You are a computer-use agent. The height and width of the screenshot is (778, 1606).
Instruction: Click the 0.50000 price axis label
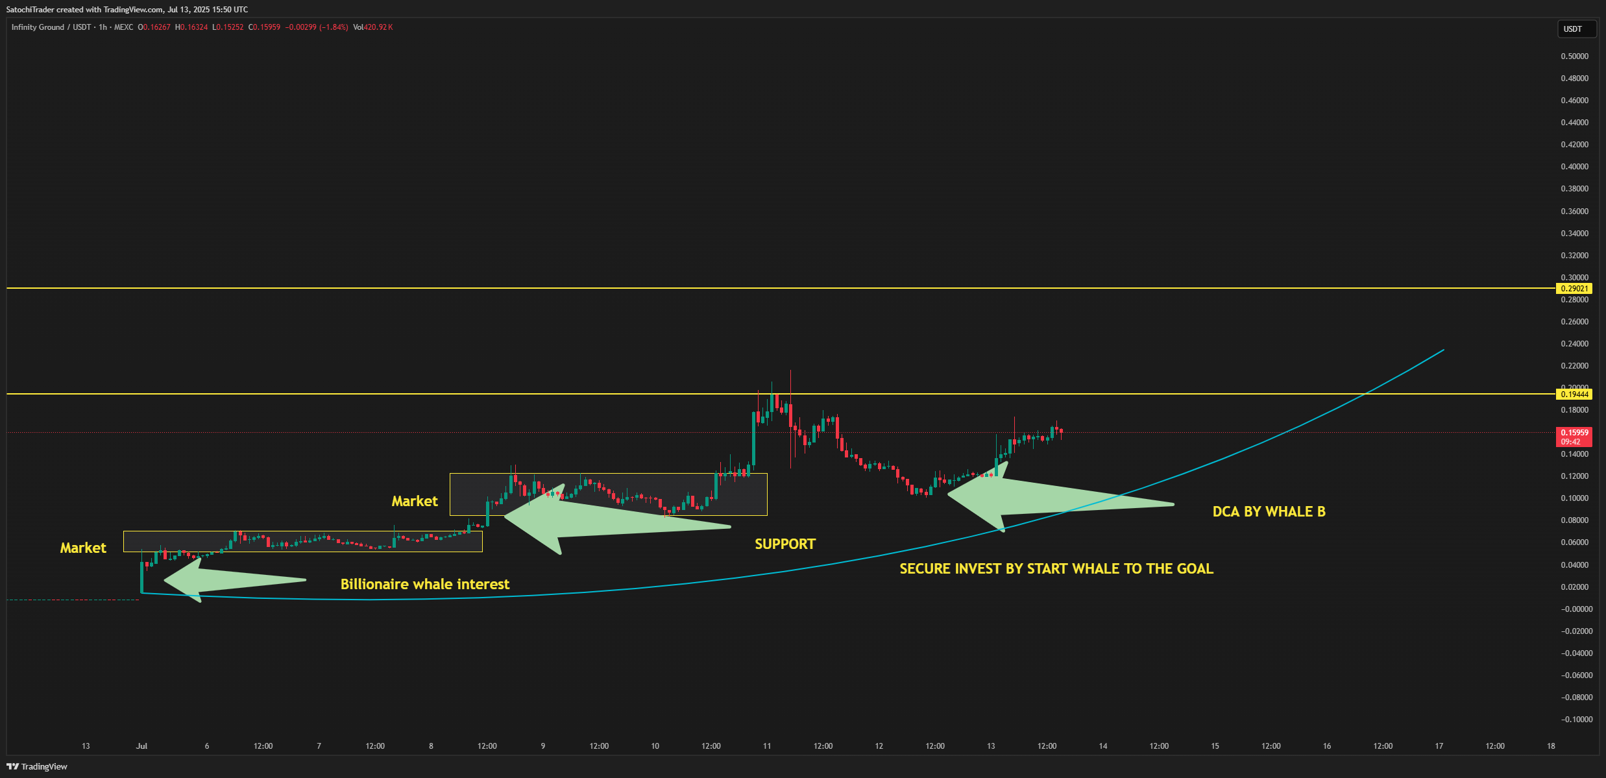click(x=1575, y=56)
